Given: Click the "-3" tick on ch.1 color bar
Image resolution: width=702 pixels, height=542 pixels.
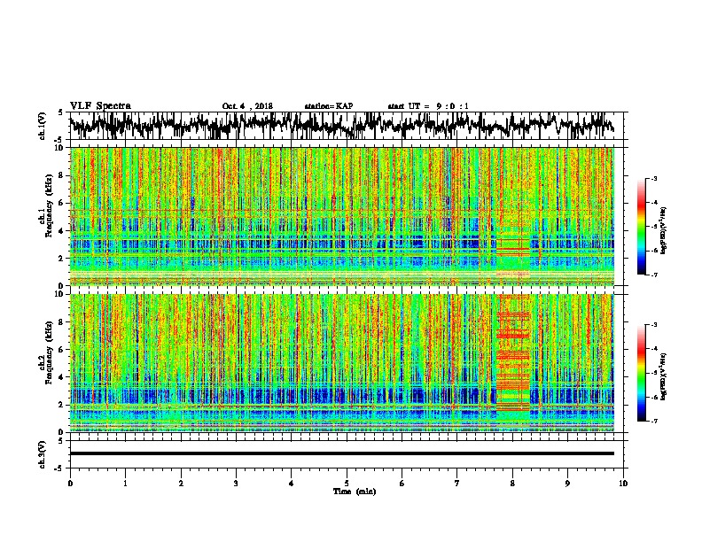Looking at the screenshot, I should (654, 179).
